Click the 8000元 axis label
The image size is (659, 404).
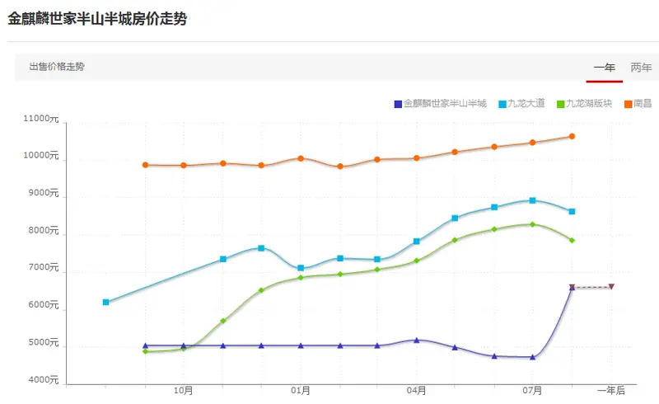(x=44, y=230)
